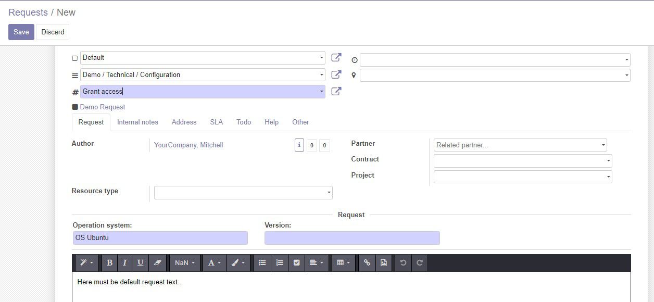Open external link for Demo / Technical / Configuration

coord(336,74)
